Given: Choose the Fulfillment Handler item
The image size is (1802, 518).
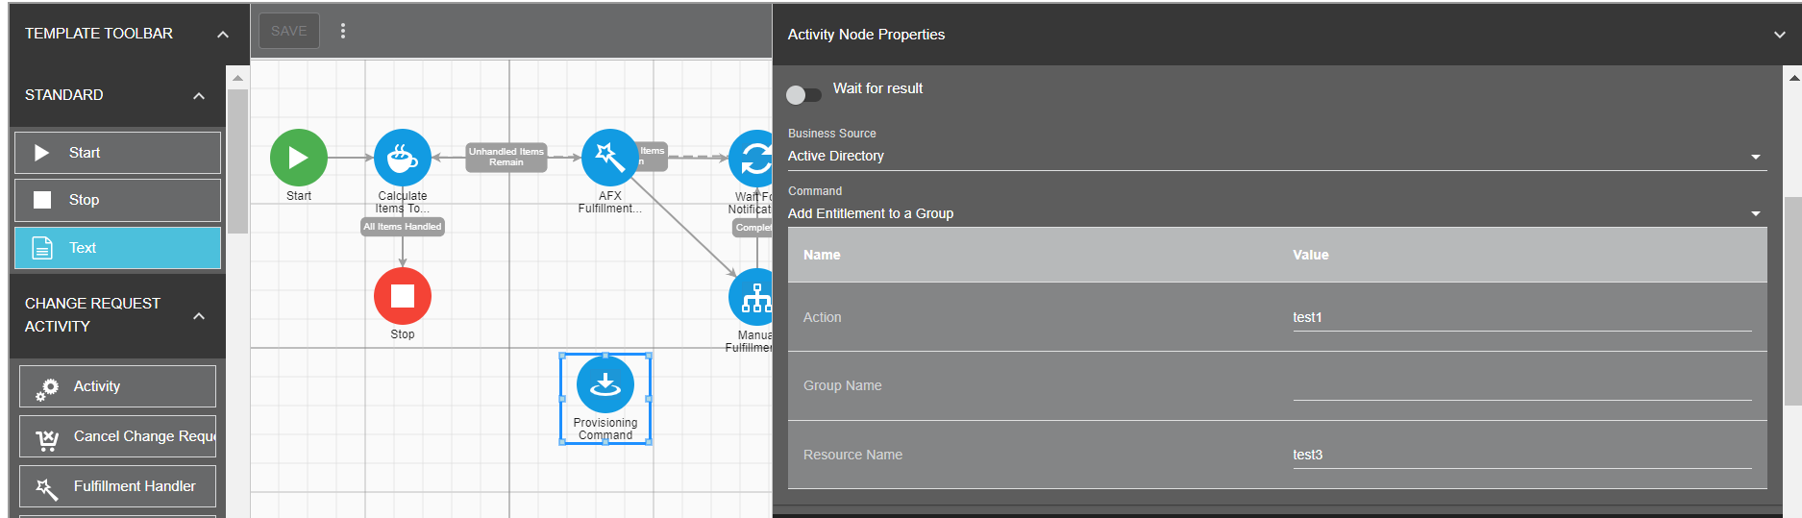Looking at the screenshot, I should pos(117,486).
